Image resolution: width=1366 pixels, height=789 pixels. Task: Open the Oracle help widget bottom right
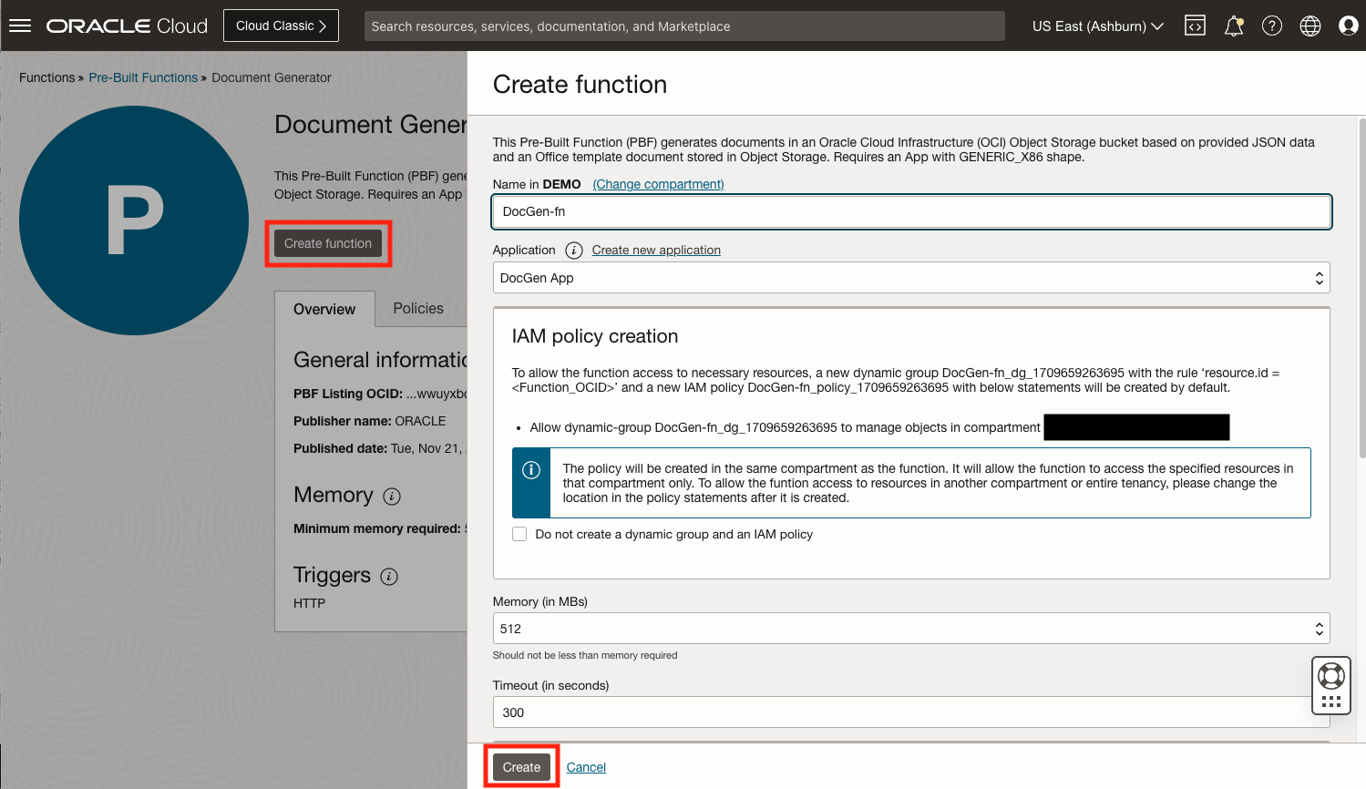tap(1330, 684)
